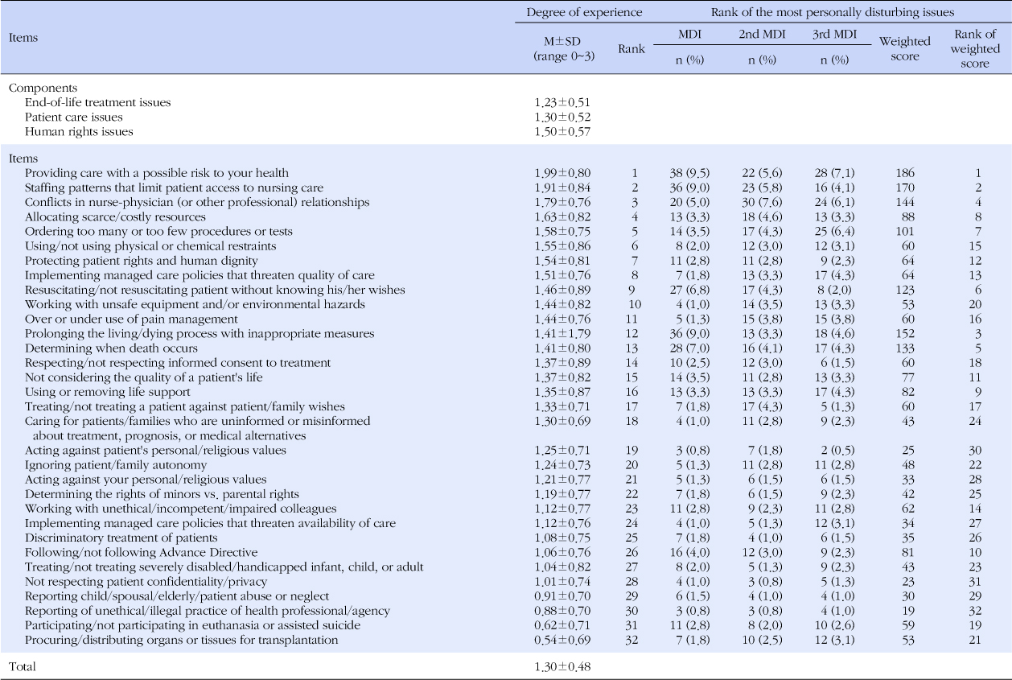1012x680 pixels.
Task: Click M±SD value '0.54±0.69'
Action: click(x=562, y=639)
